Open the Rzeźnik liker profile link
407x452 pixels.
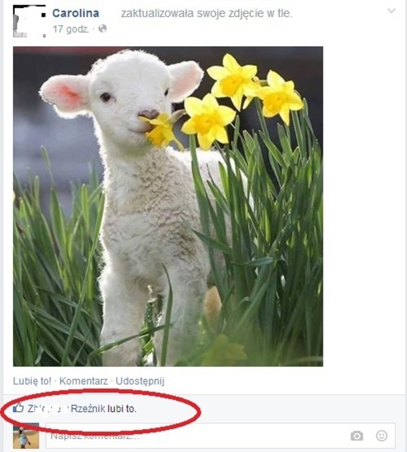tap(88, 409)
